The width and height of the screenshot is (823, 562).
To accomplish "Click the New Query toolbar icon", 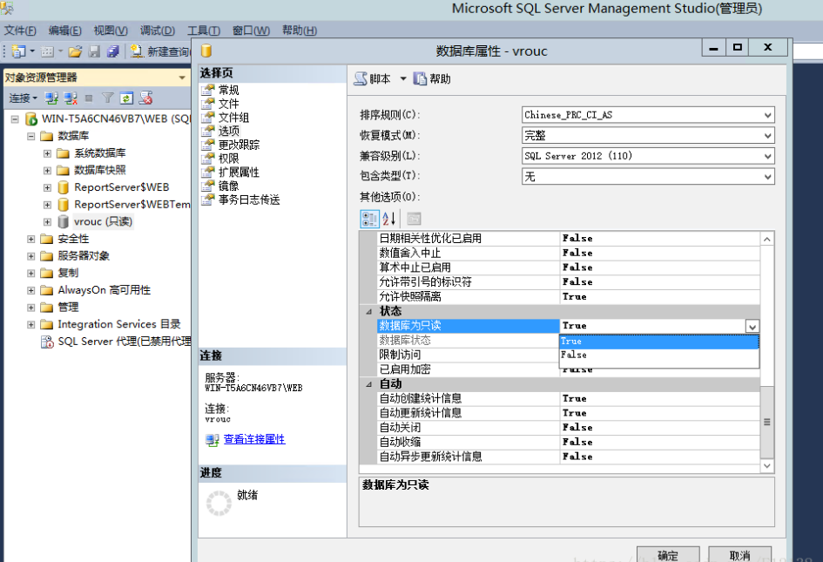I will (137, 51).
